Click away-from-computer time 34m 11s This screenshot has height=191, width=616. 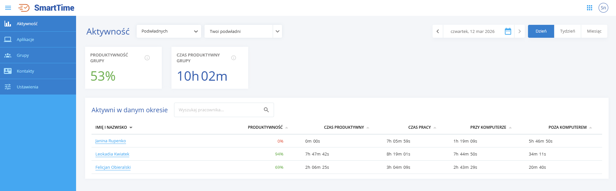537,154
